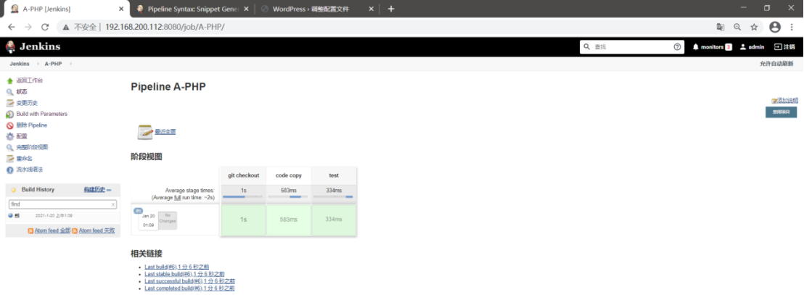Viewport: 804px width, 295px height.
Task: Open Atom feed 全部 link
Action: [x=52, y=231]
